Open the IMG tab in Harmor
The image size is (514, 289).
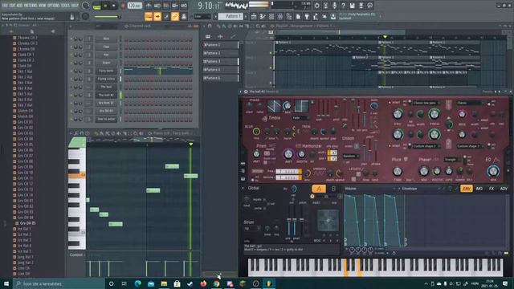coord(479,189)
